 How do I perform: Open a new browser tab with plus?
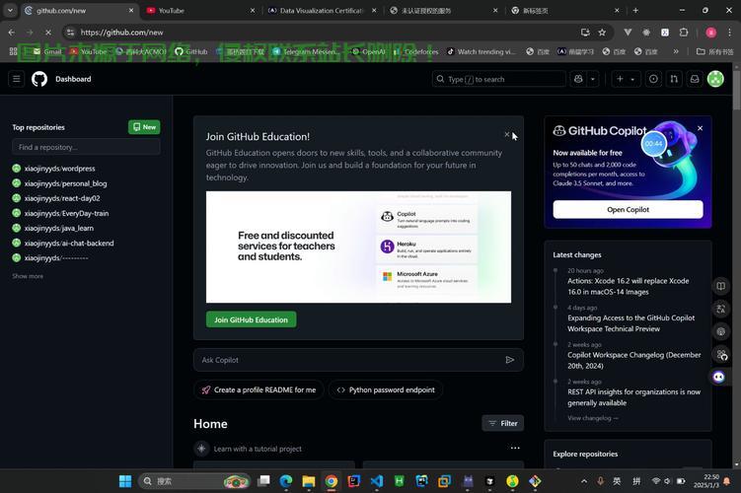(x=635, y=11)
